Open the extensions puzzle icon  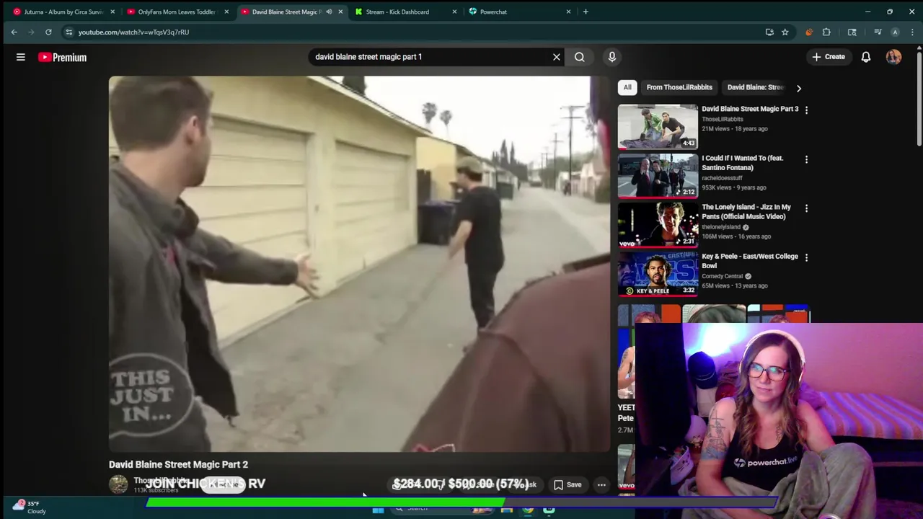tap(826, 32)
